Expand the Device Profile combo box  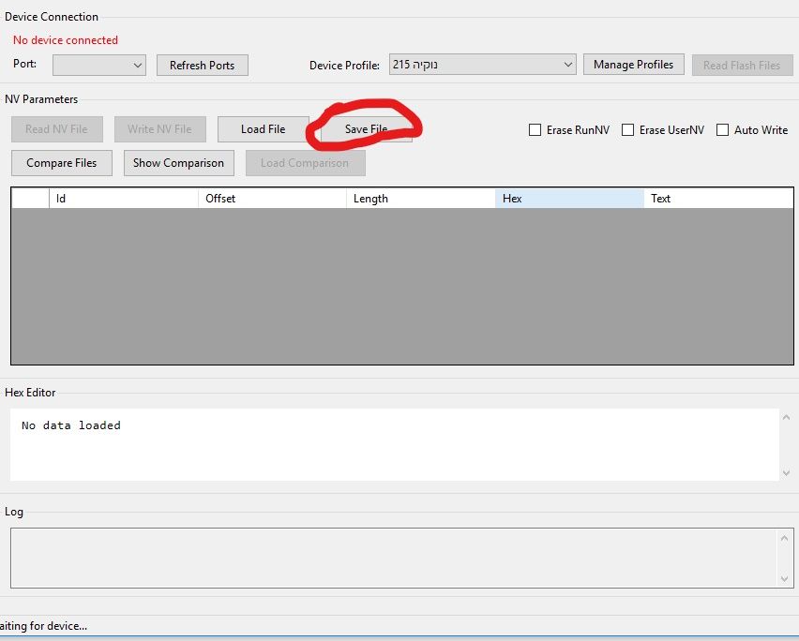[x=482, y=66]
